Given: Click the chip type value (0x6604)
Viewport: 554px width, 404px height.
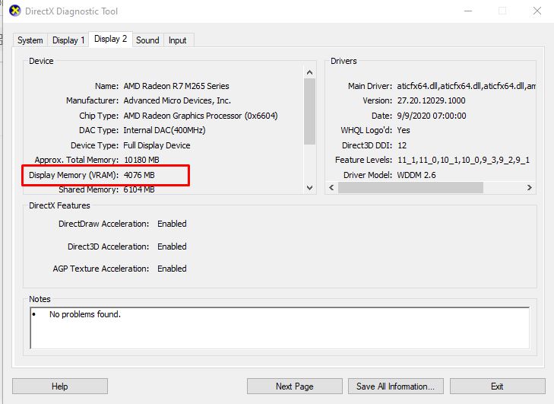Looking at the screenshot, I should pyautogui.click(x=201, y=116).
